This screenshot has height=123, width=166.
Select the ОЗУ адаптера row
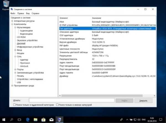pyautogui.click(x=107, y=35)
